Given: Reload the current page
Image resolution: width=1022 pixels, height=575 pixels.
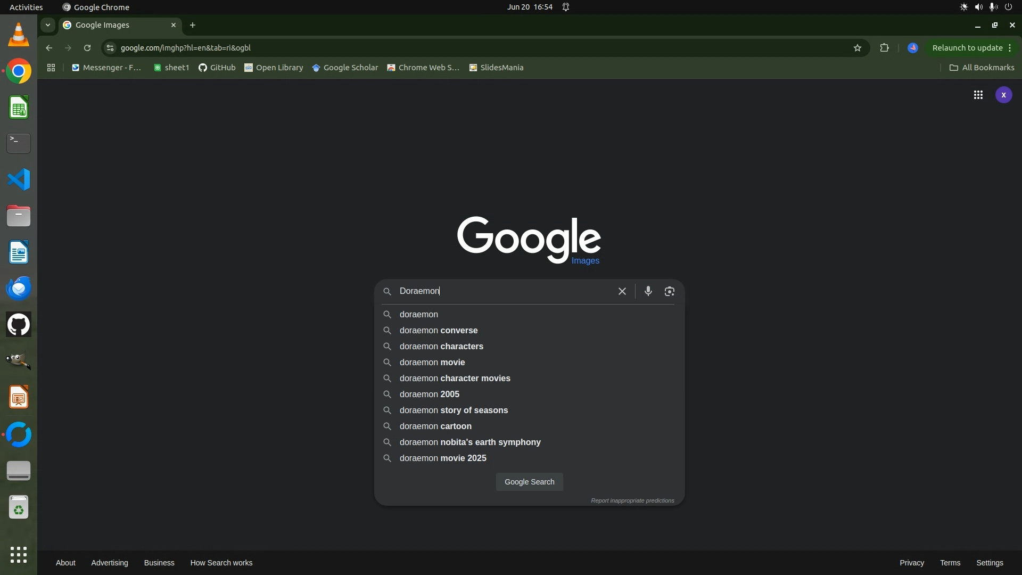Looking at the screenshot, I should pos(87,48).
